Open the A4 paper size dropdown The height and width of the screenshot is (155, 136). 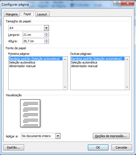coord(46,28)
